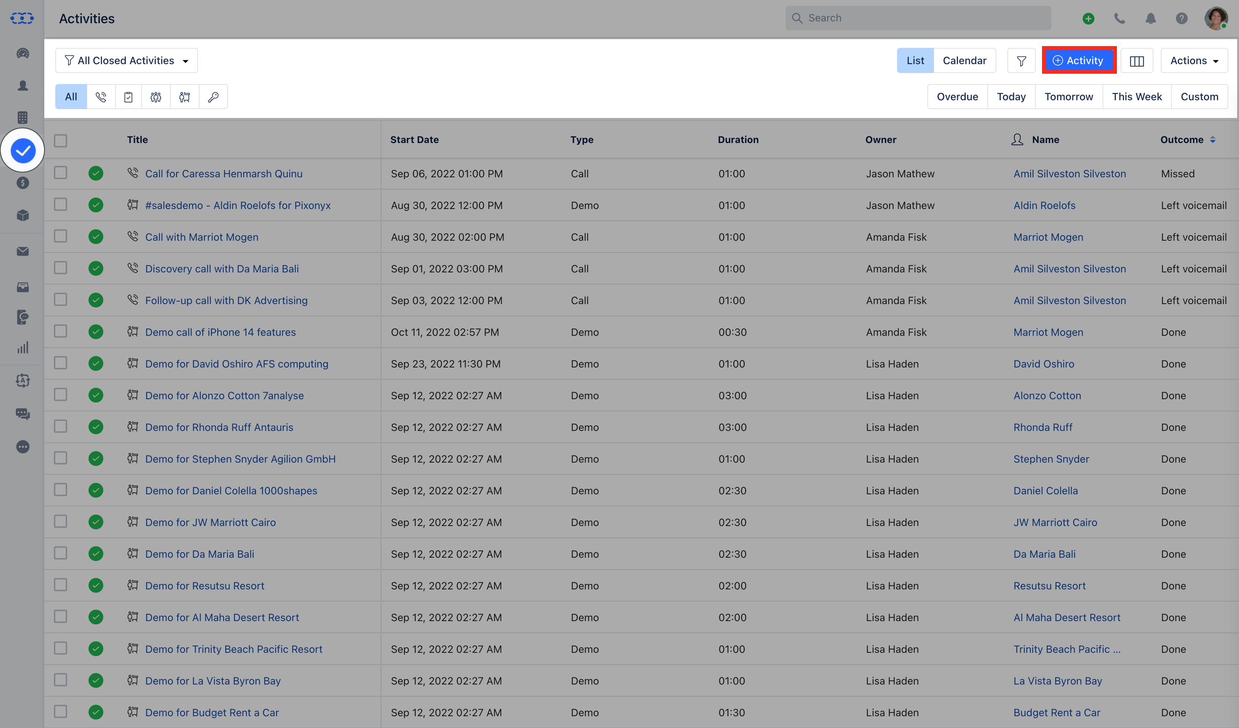Click the Missed outcome cell
The height and width of the screenshot is (728, 1239).
coord(1177,173)
